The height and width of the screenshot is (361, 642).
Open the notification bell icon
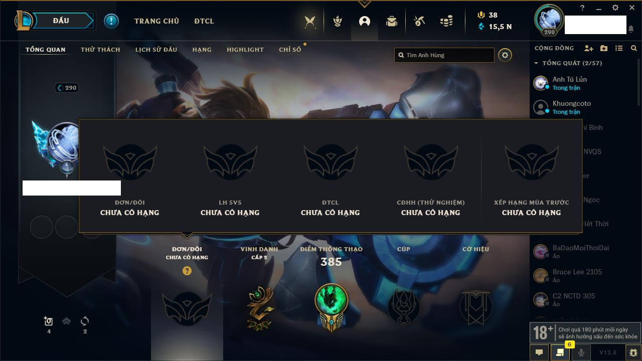click(630, 29)
